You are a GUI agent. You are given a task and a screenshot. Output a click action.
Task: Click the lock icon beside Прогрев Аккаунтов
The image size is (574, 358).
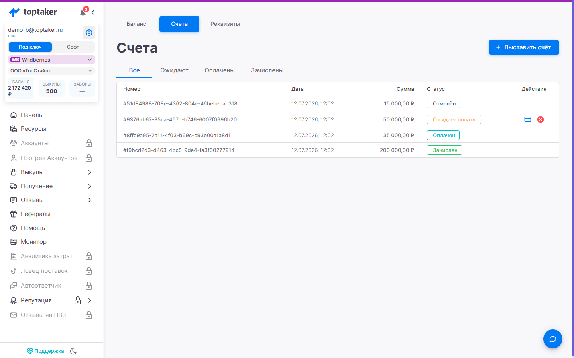tap(89, 158)
